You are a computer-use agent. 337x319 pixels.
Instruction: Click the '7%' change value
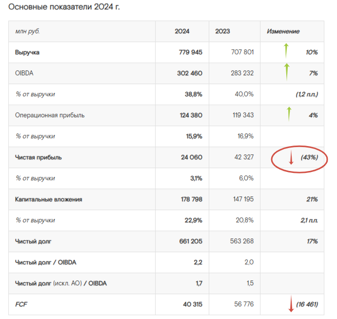pos(314,73)
